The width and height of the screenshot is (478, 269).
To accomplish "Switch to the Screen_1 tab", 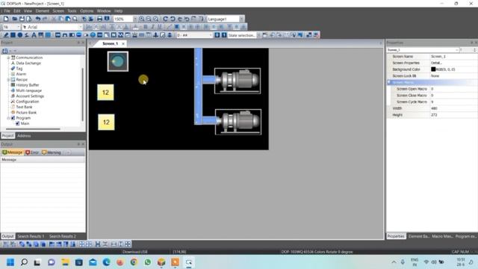I will 110,43.
